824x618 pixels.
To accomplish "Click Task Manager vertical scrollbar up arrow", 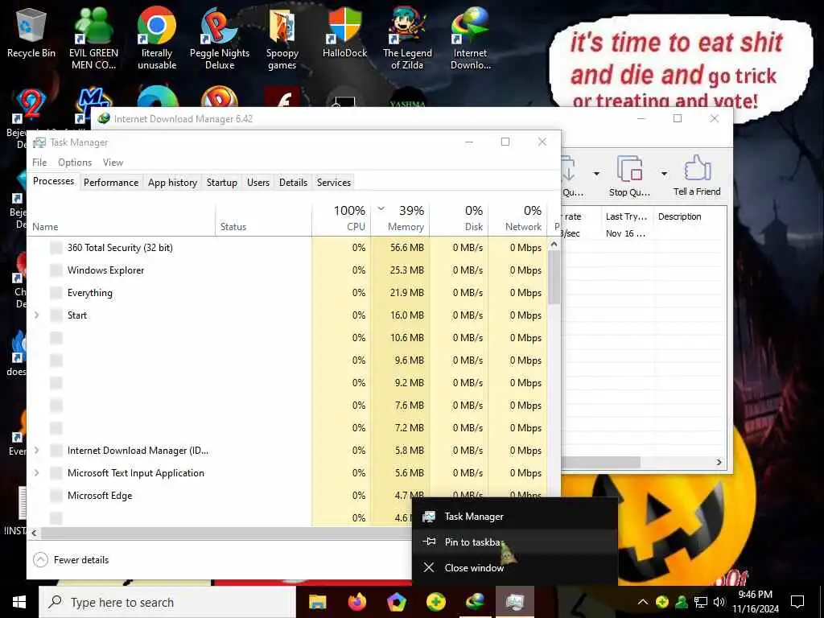I will click(554, 245).
